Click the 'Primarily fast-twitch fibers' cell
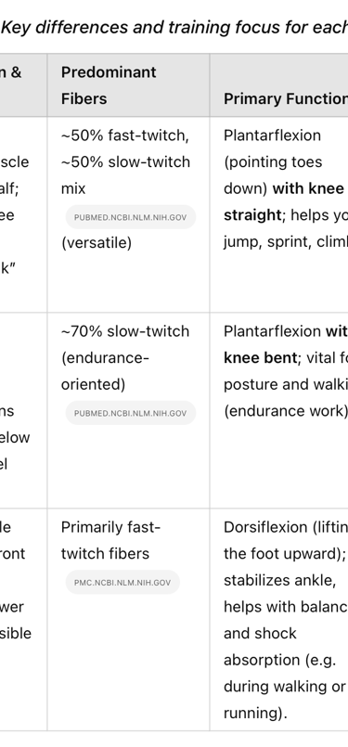348x747 pixels. point(110,540)
